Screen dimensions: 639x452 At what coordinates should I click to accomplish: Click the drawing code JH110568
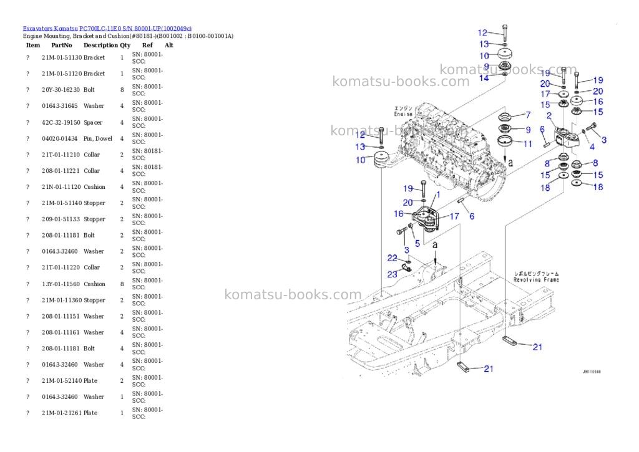592,372
